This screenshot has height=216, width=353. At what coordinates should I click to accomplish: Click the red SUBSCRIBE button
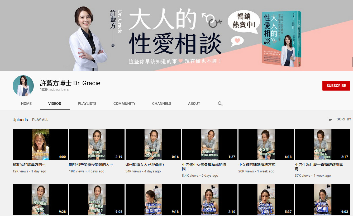pos(336,86)
